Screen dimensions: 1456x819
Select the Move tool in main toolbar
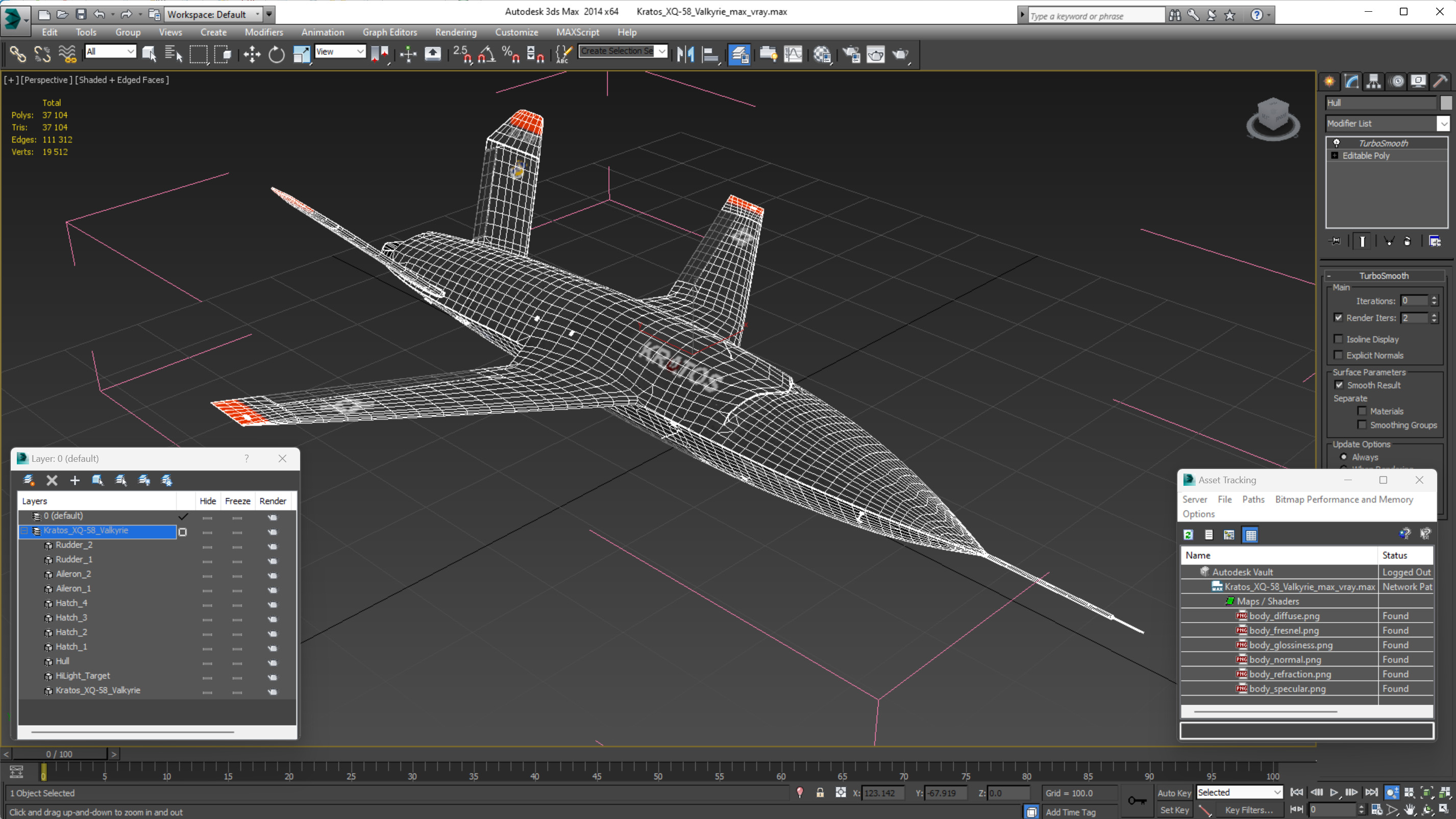(252, 55)
